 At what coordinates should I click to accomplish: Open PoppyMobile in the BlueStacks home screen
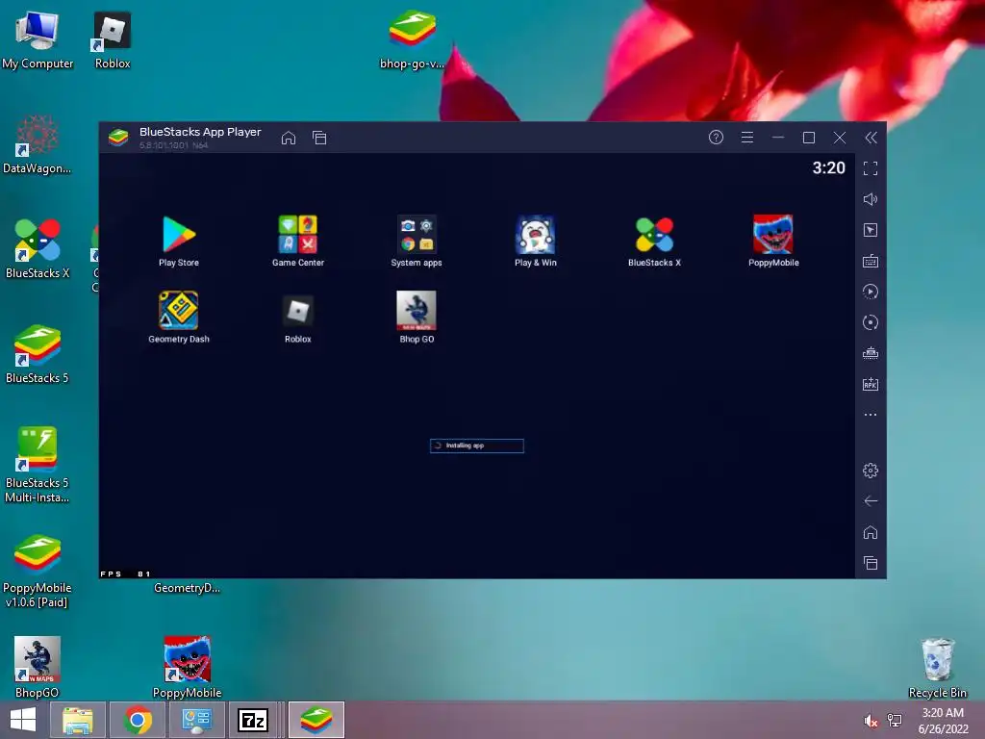click(773, 241)
